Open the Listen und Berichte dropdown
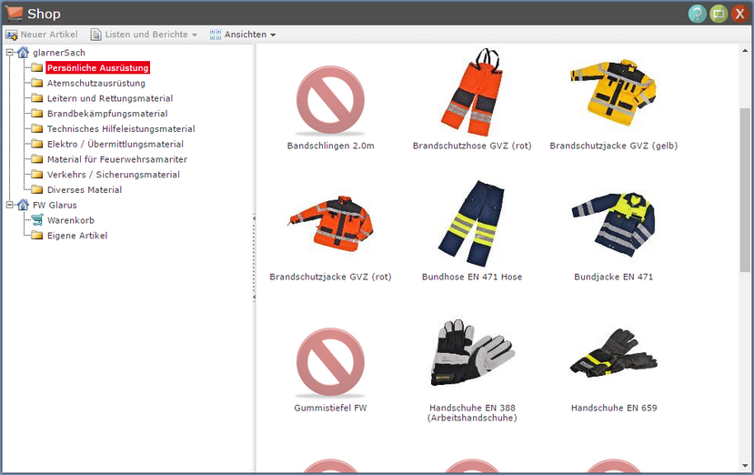This screenshot has width=754, height=475. coord(144,35)
